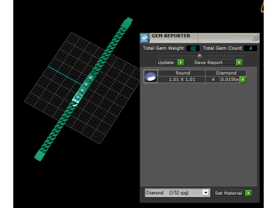Click the Total Gem Count value field
The width and height of the screenshot is (277, 208).
(250, 48)
